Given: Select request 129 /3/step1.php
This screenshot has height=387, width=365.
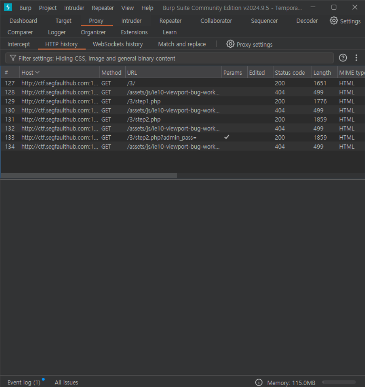Looking at the screenshot, I should pyautogui.click(x=182, y=101).
